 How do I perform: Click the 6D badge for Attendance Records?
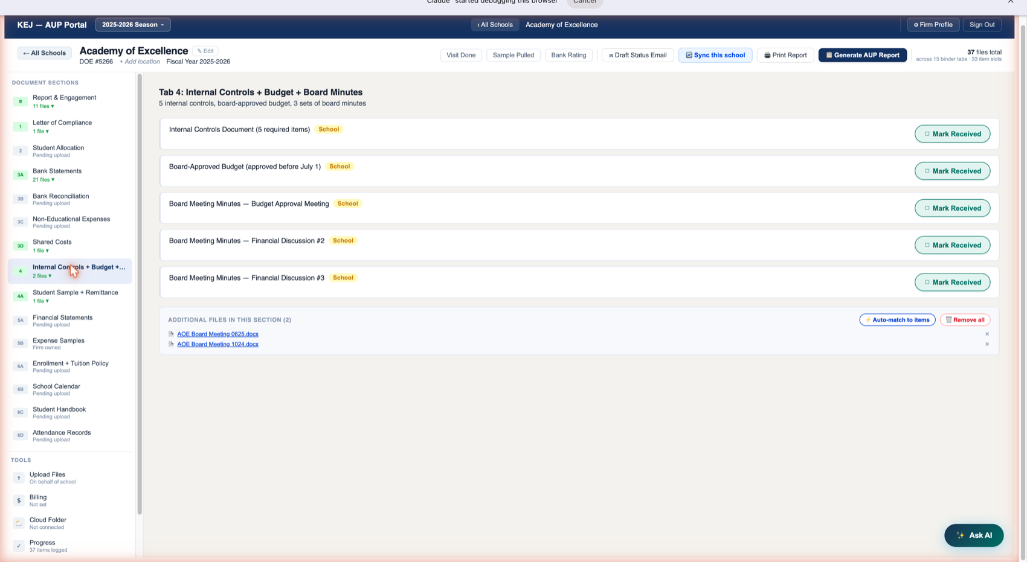(x=20, y=435)
